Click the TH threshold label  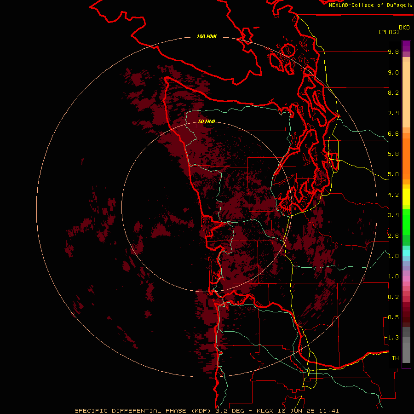coord(395,358)
